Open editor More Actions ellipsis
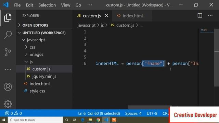Viewport: 219px width, 123px height. pyautogui.click(x=210, y=16)
